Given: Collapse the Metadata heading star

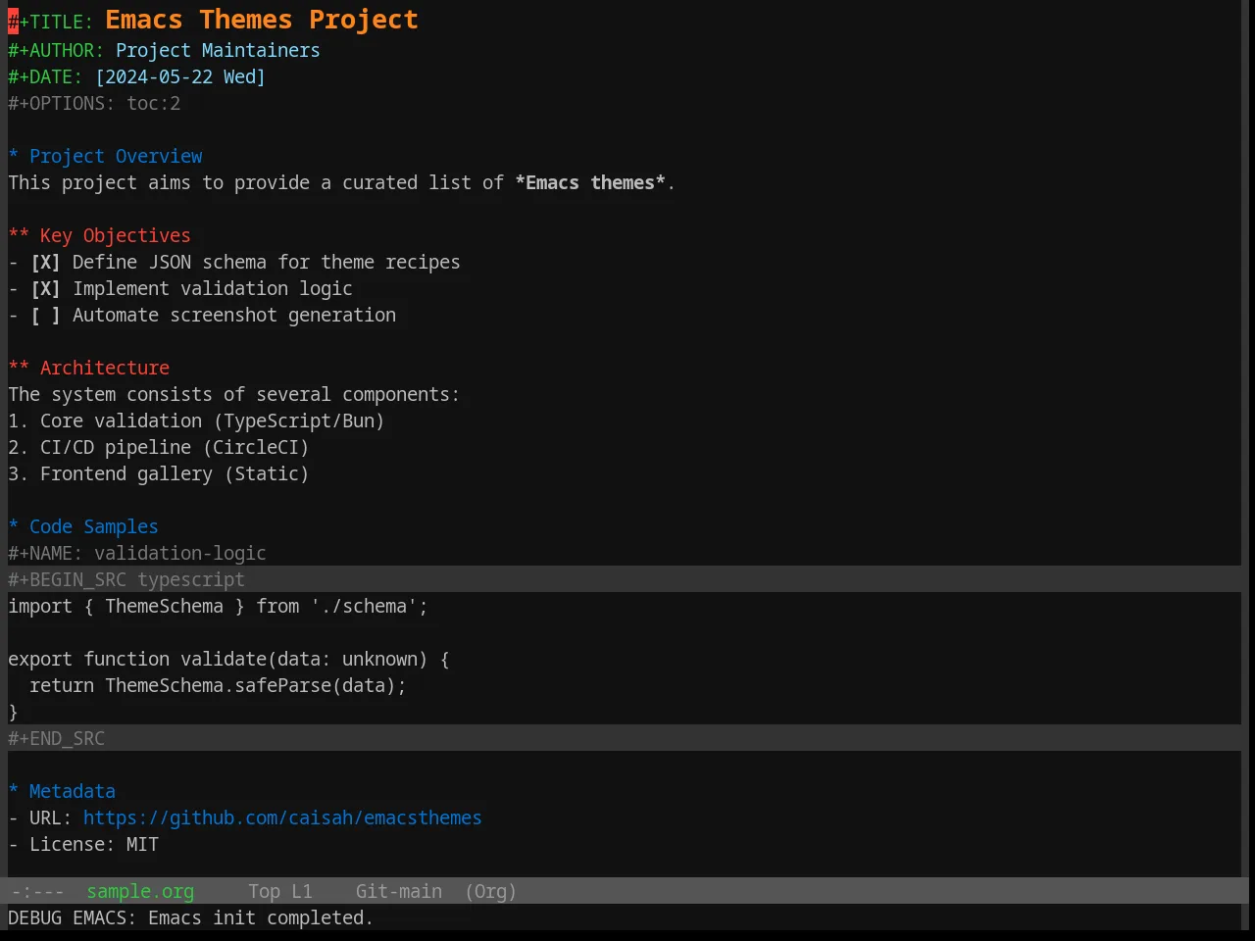Looking at the screenshot, I should click(x=14, y=792).
